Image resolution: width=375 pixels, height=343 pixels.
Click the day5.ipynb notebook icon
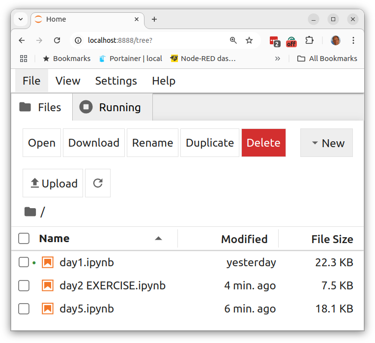48,309
